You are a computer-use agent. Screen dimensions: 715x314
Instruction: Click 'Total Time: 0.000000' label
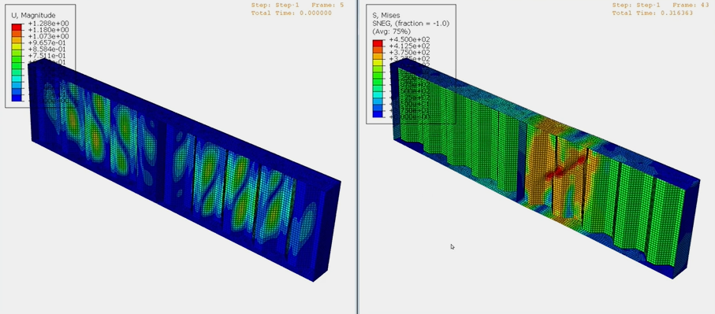point(292,13)
